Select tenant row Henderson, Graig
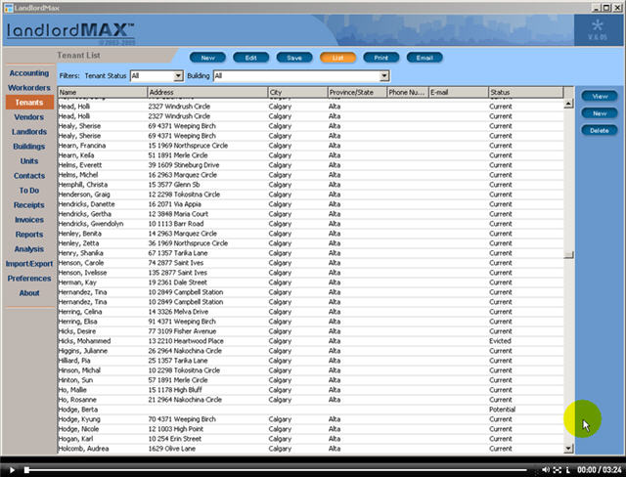The width and height of the screenshot is (626, 477). point(311,195)
